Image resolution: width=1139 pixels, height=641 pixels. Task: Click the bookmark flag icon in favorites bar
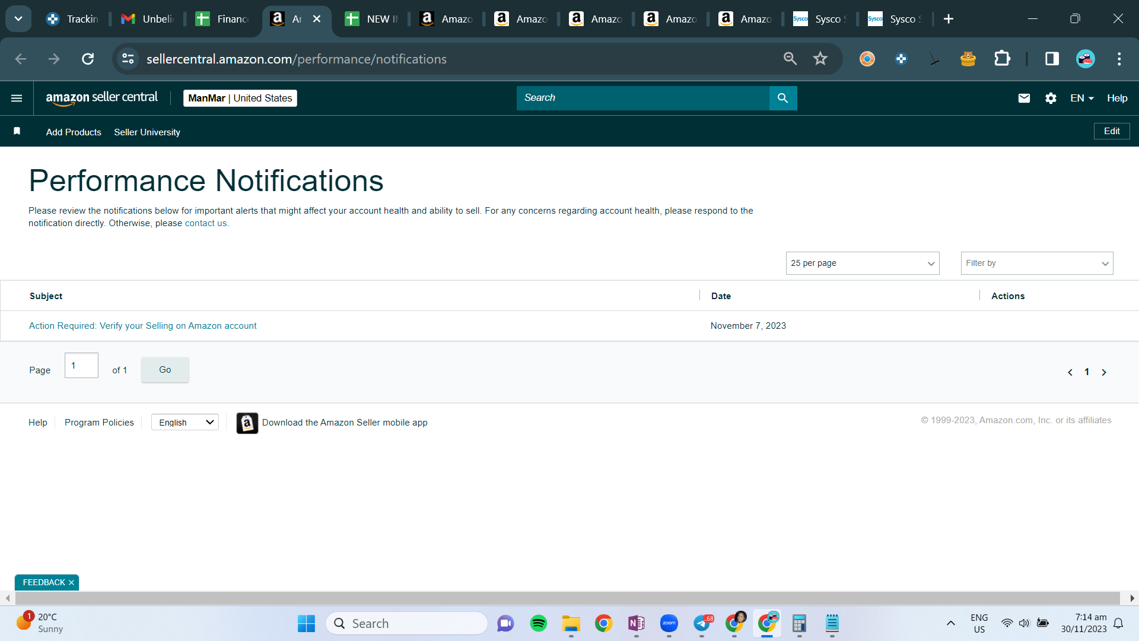click(17, 131)
